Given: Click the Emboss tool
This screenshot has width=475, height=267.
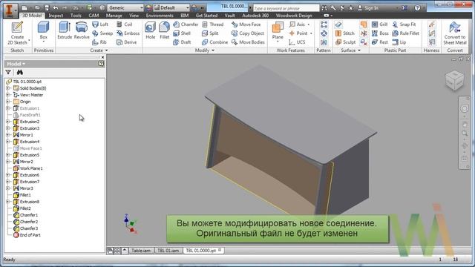Looking at the screenshot, I should (x=128, y=33).
